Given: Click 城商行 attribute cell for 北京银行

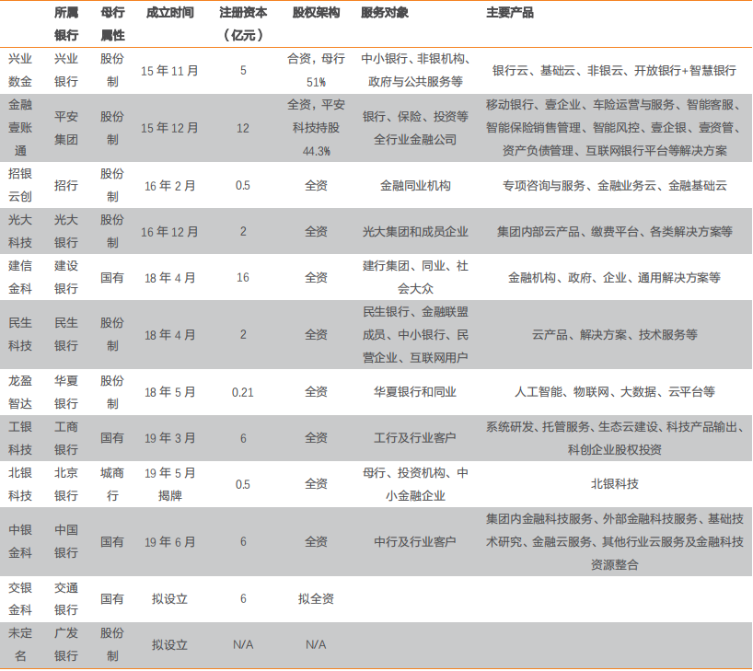Looking at the screenshot, I should coord(112,484).
